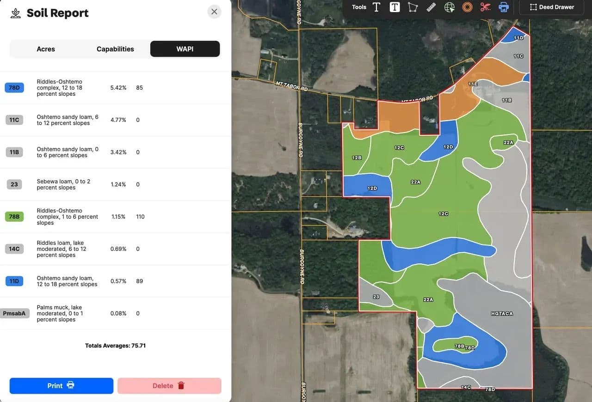Click the globe with cursor tool
Screen dimensions: 592x402
449,7
